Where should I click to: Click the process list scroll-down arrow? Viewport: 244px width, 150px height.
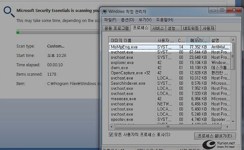point(233,121)
